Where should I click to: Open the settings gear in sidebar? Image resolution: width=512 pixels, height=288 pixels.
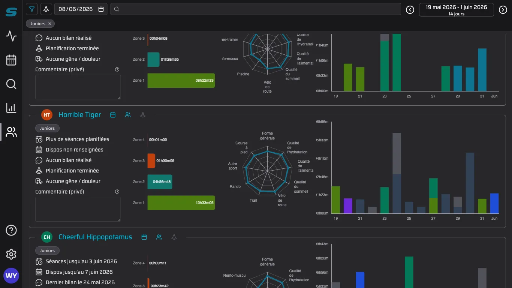point(11,254)
